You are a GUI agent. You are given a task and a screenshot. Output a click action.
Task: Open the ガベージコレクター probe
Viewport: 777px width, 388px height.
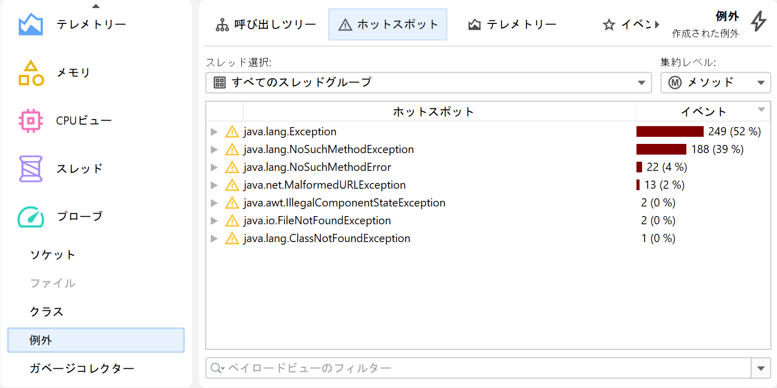click(x=82, y=369)
